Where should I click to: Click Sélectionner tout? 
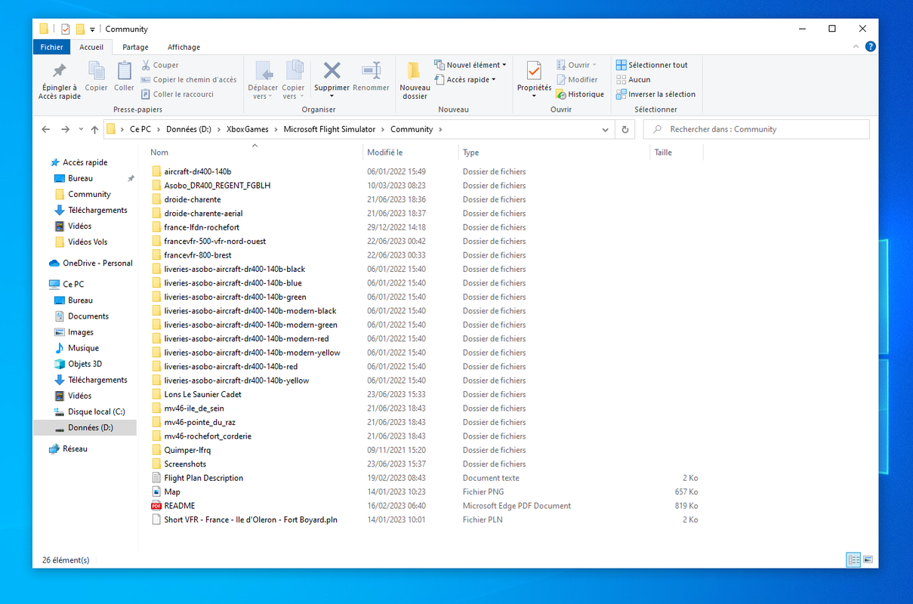pos(652,65)
